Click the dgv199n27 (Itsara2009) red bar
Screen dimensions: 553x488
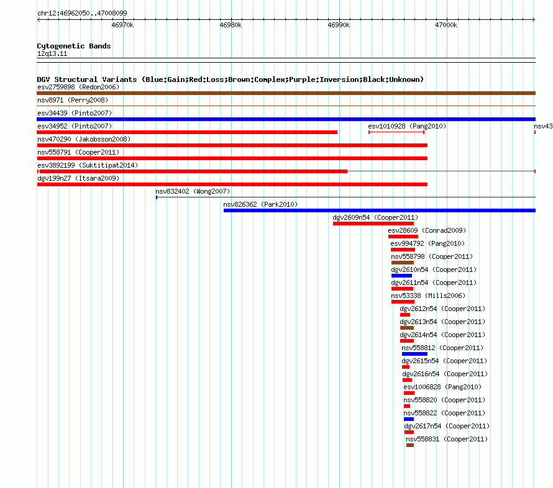click(232, 184)
